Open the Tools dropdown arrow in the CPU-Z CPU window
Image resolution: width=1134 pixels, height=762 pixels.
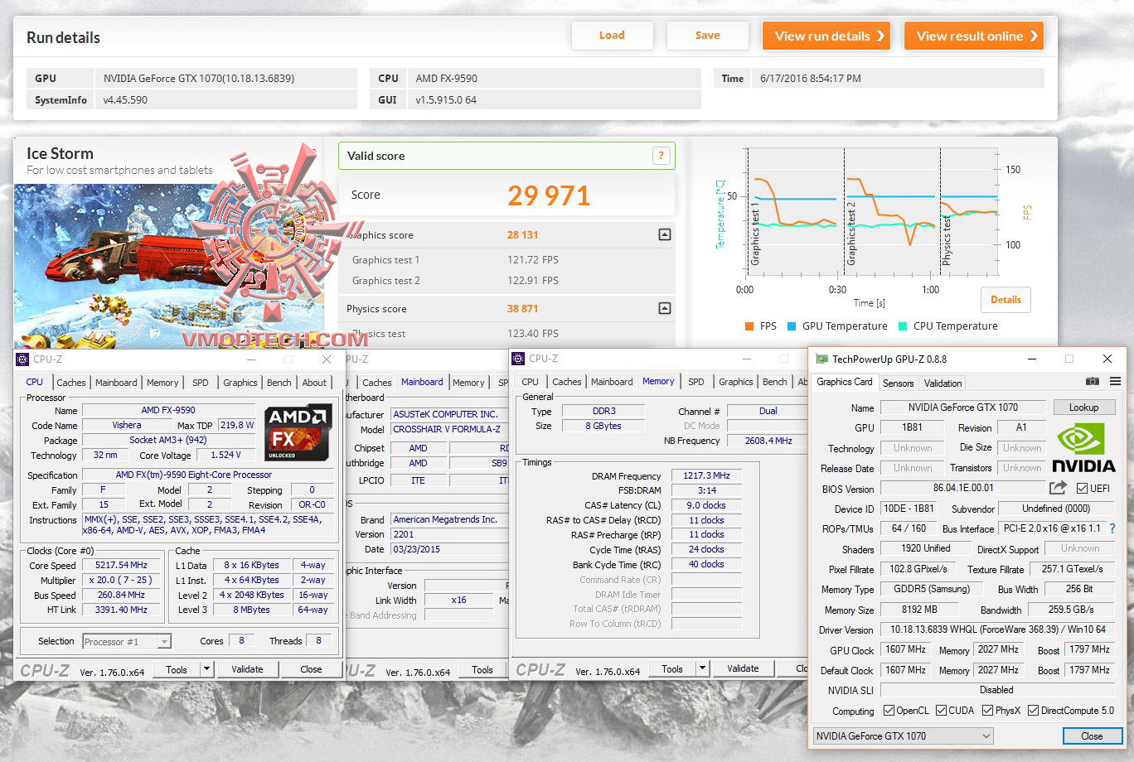206,668
